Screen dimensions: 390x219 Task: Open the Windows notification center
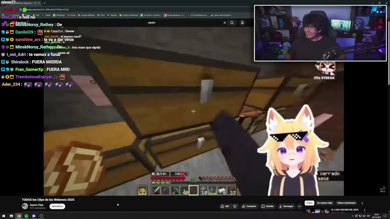[x=385, y=216]
